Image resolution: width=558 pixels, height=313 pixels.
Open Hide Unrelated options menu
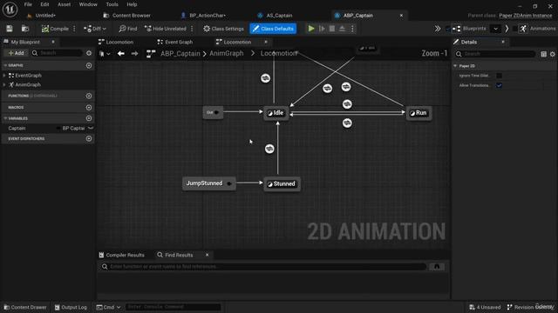[192, 29]
